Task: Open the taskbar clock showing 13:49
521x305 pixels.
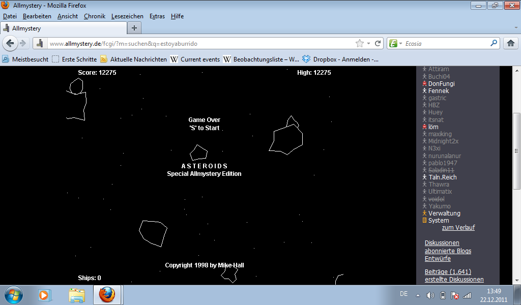Action: [x=494, y=295]
